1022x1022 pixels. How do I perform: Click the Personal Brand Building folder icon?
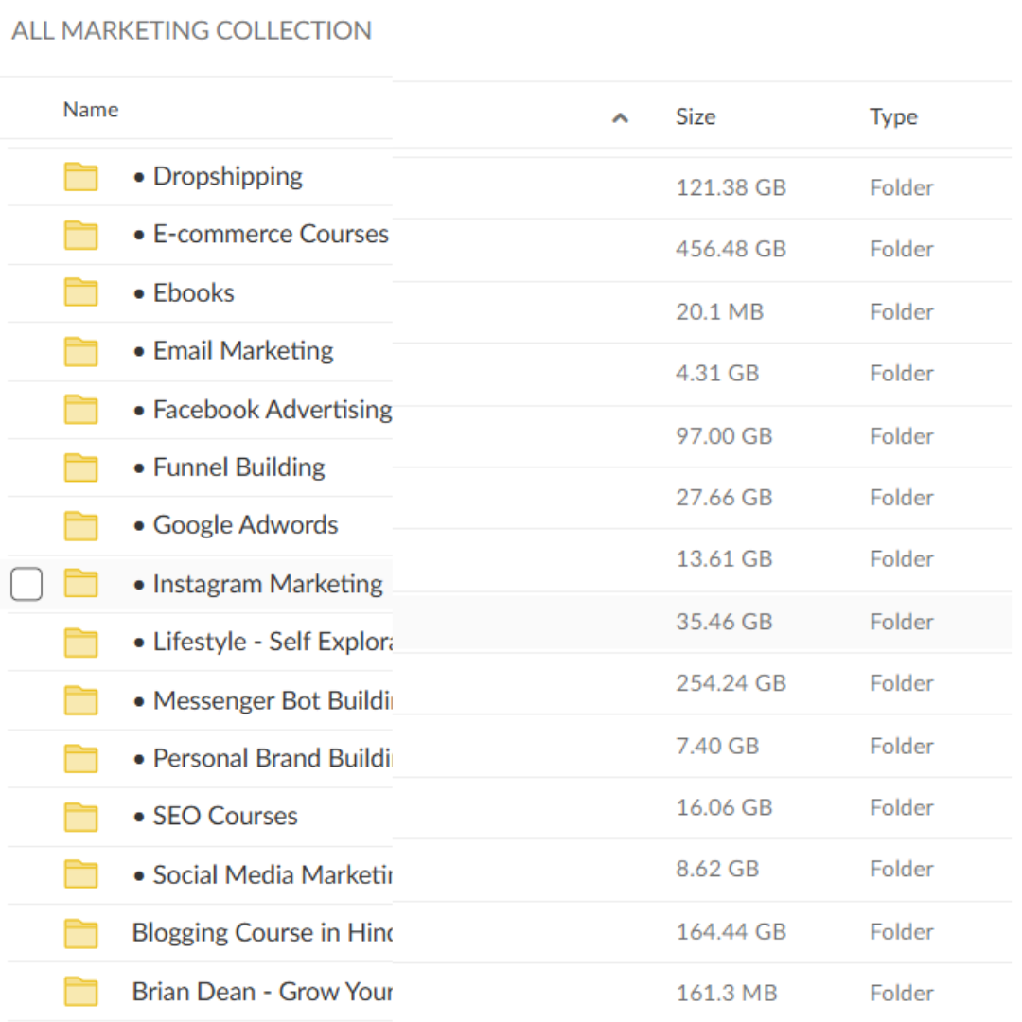(80, 758)
